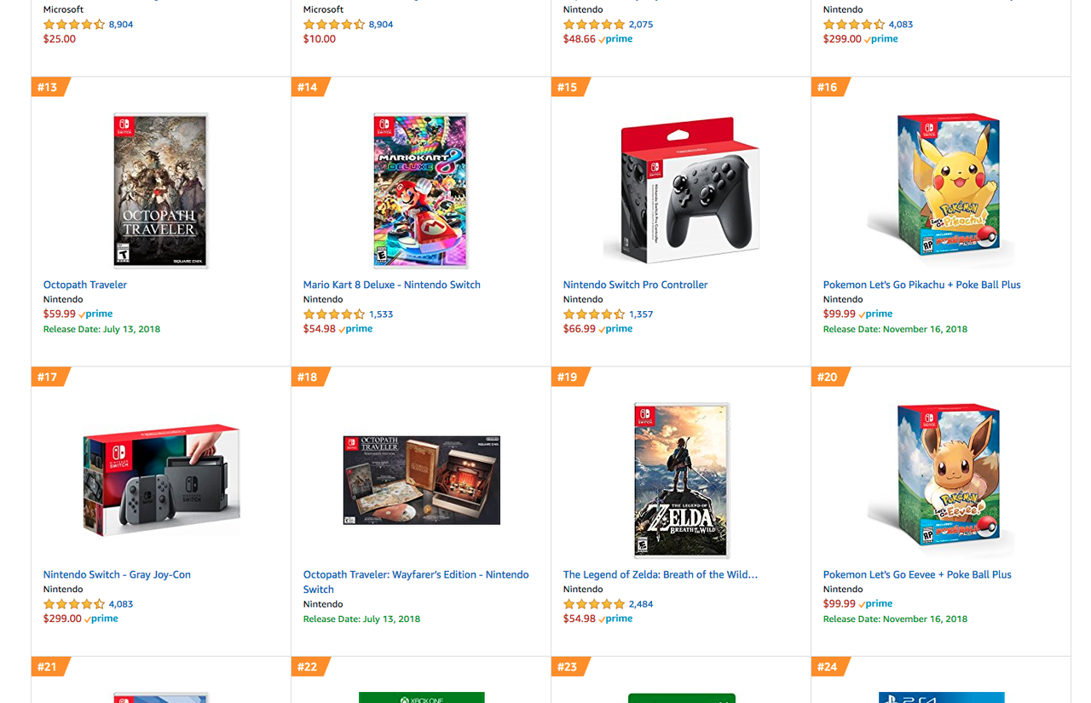View the 1,357 reviews for the Pro Controller
This screenshot has height=703, width=1091.
(641, 314)
